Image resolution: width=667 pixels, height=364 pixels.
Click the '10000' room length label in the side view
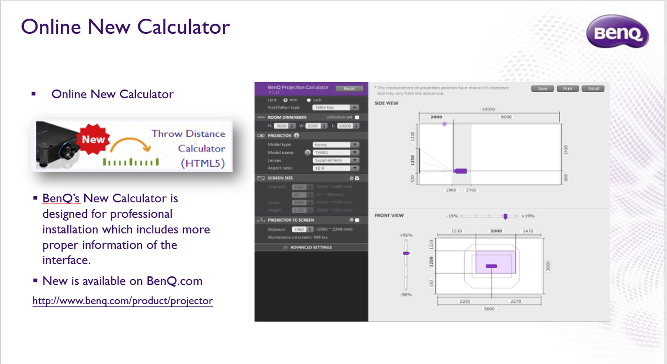click(x=489, y=109)
